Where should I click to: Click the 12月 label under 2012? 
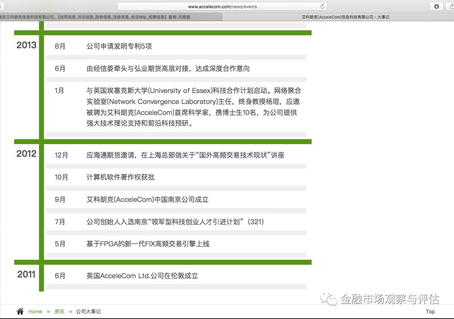pos(61,155)
